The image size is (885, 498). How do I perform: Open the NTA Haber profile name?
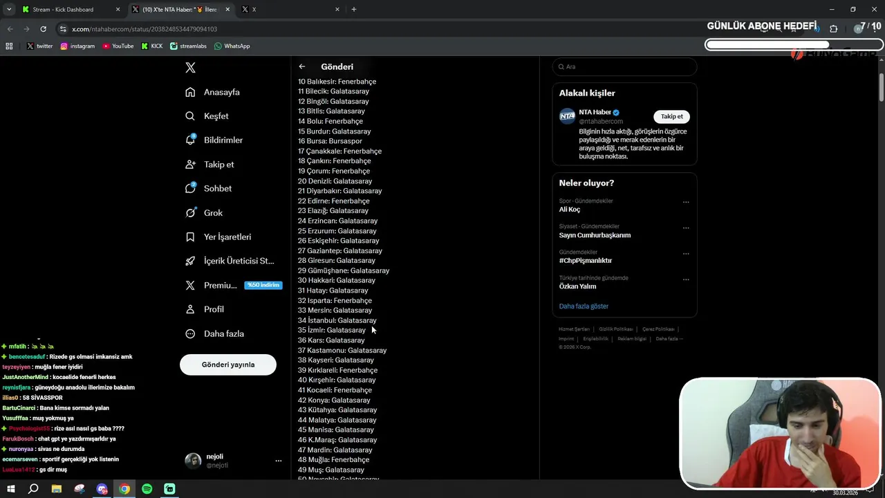(595, 112)
